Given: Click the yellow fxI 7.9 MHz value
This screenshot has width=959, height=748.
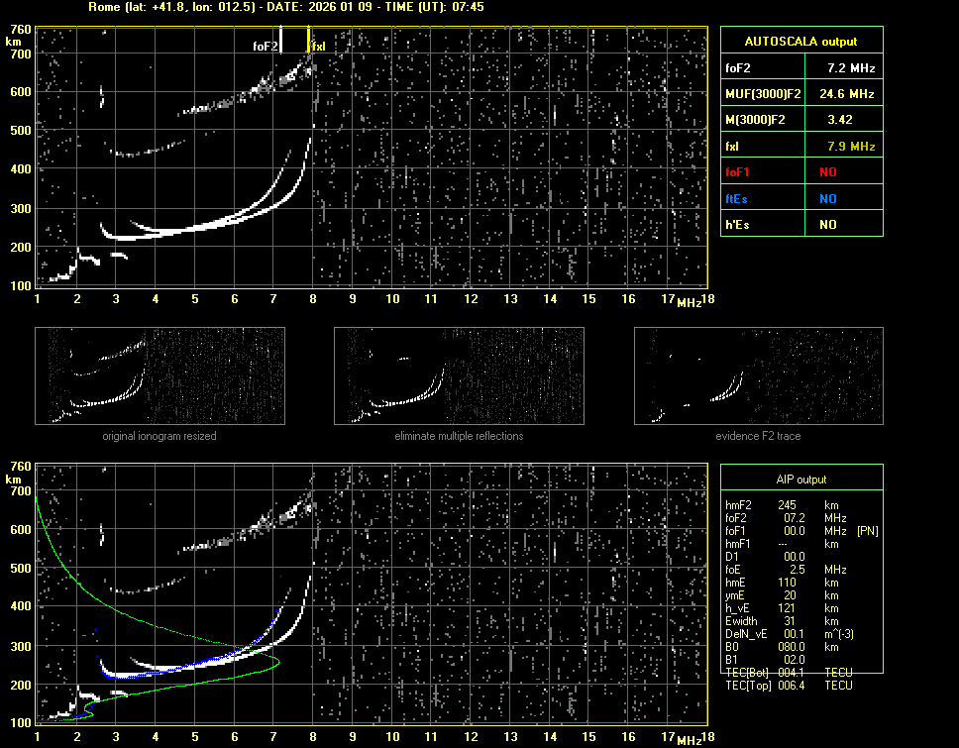Looking at the screenshot, I should [x=850, y=146].
